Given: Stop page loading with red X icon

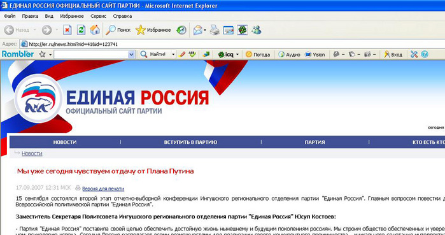Looking at the screenshot, I should [x=67, y=30].
